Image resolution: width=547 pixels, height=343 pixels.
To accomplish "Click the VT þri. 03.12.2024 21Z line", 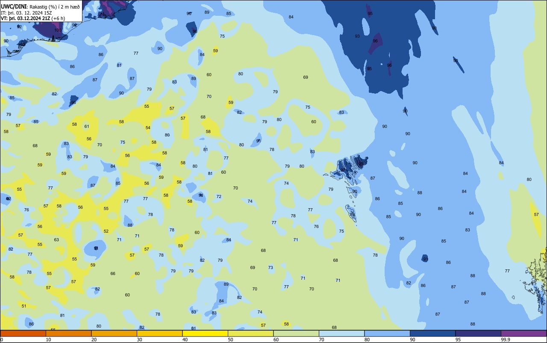I will (x=33, y=18).
